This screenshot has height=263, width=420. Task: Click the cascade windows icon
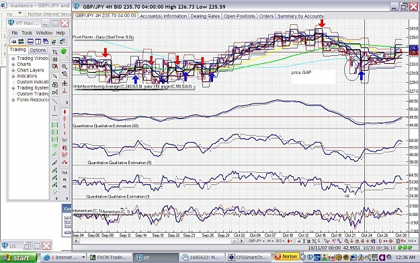point(46,42)
